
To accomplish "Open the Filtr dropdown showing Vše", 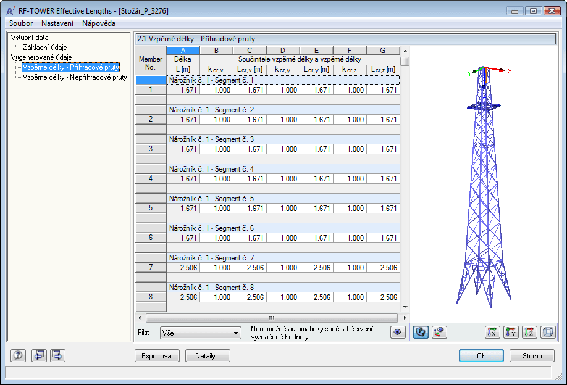I will 201,333.
